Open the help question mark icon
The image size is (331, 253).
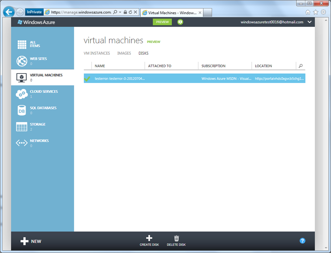(302, 241)
